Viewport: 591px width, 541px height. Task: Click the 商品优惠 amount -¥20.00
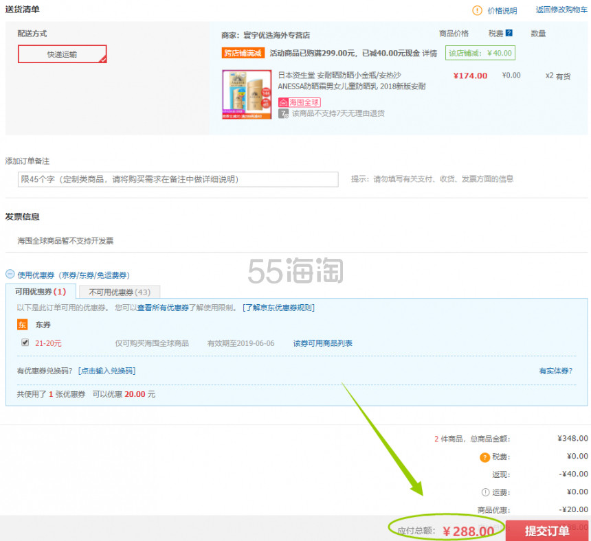pos(573,509)
